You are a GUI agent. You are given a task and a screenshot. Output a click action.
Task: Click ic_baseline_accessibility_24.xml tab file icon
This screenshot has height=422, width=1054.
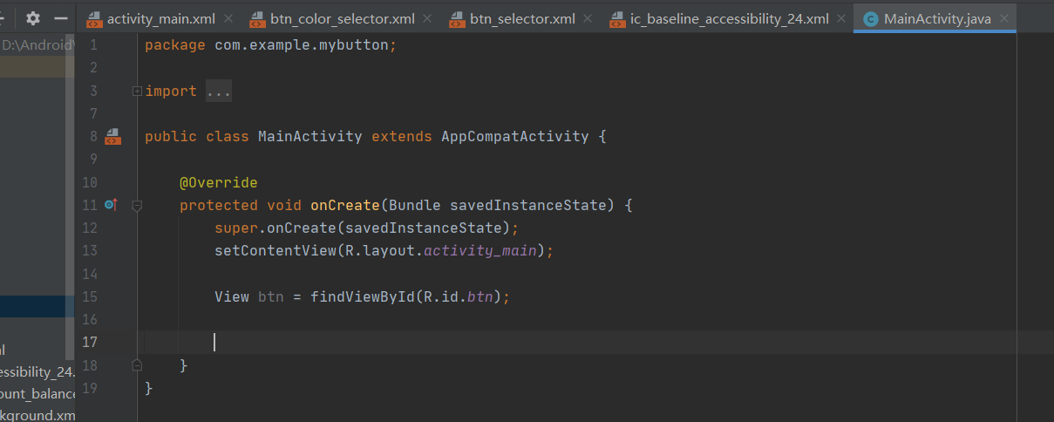point(617,18)
